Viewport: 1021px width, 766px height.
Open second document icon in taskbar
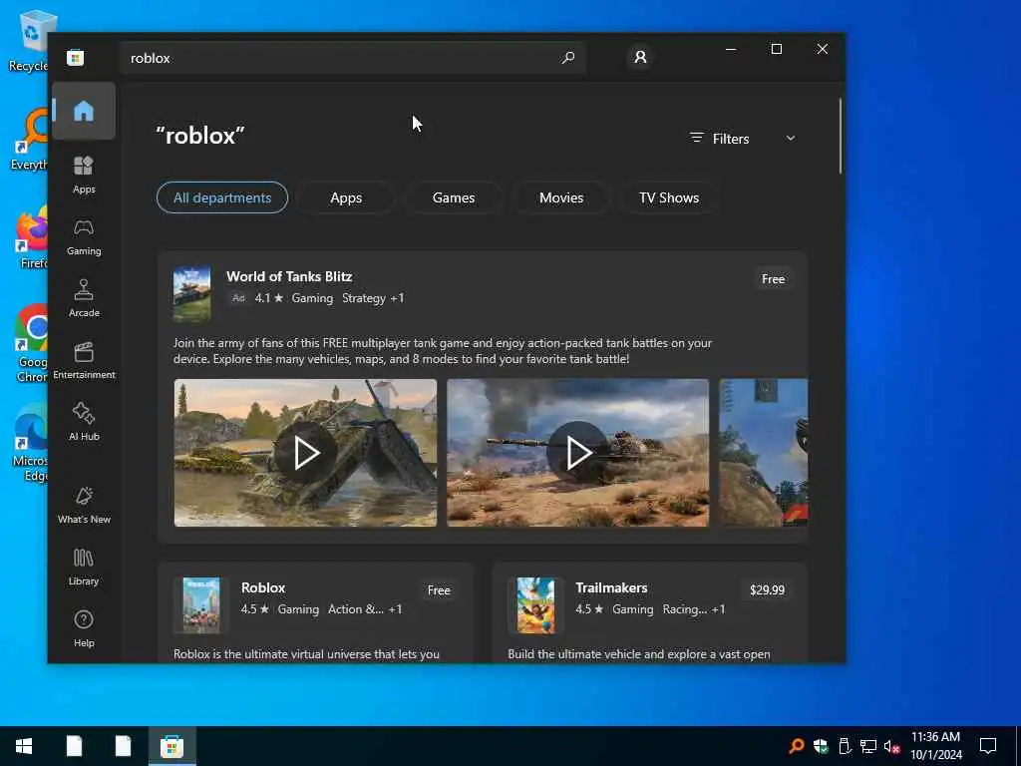[123, 746]
